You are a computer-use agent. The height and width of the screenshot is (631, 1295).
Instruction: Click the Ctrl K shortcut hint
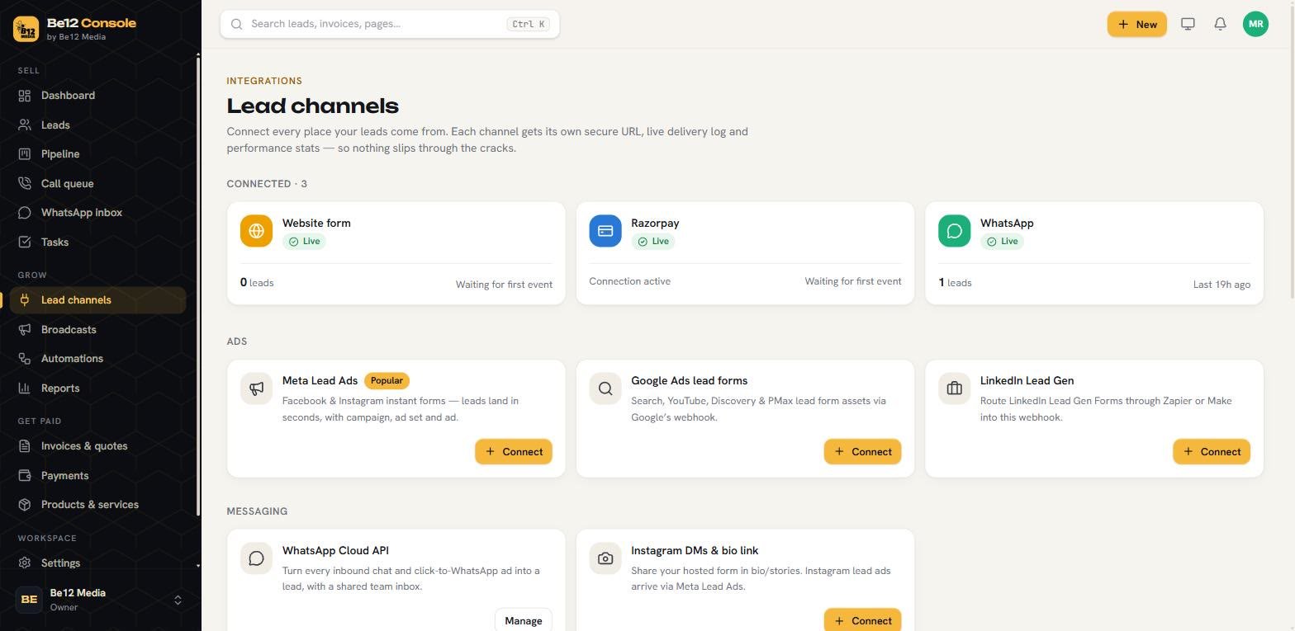point(529,24)
